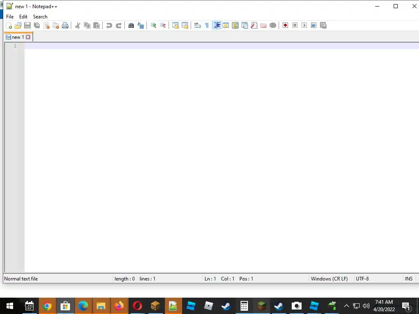Open Google Chrome from the taskbar
This screenshot has height=314, width=419.
[x=47, y=306]
